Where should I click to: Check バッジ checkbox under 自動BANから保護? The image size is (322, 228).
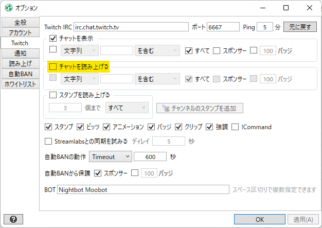tap(135, 173)
